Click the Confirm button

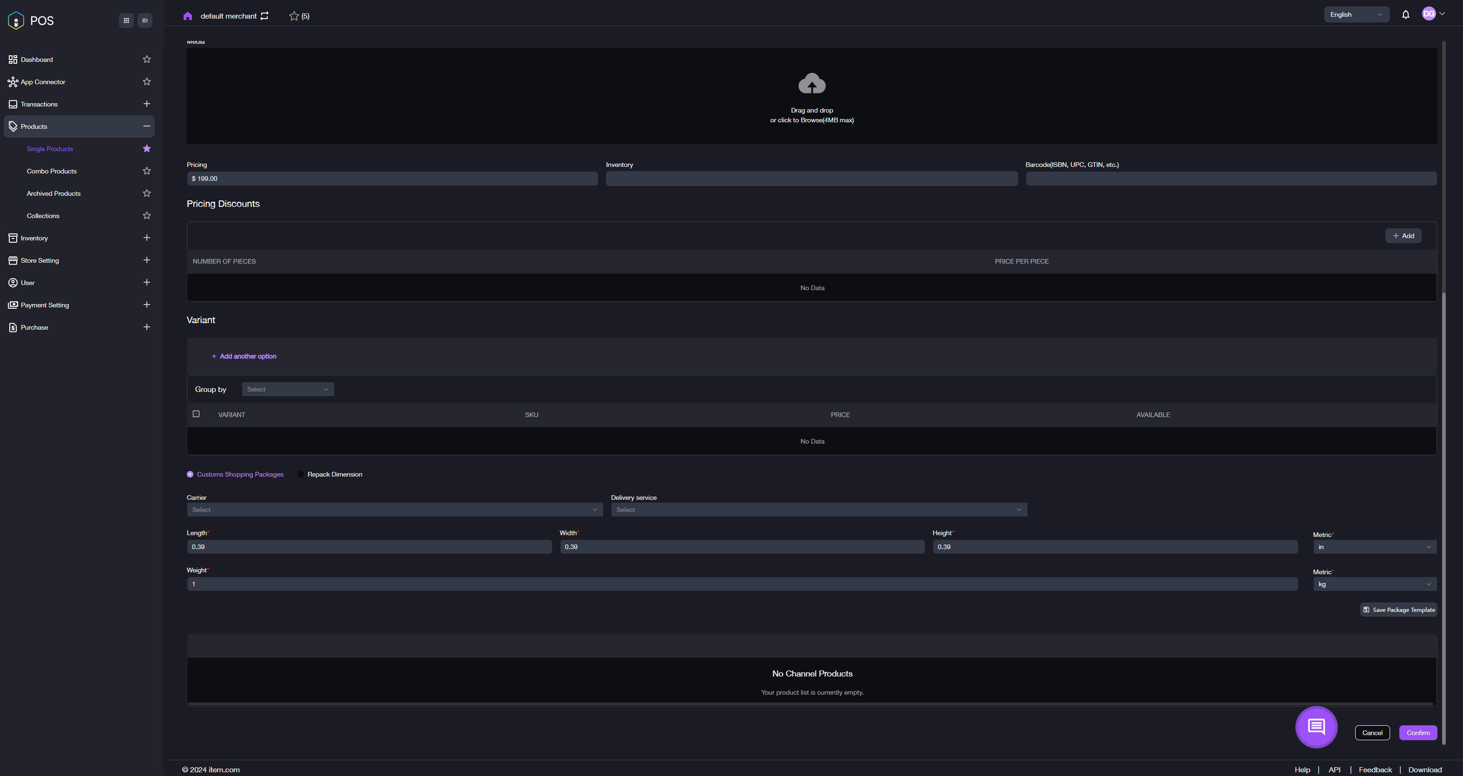[1417, 732]
